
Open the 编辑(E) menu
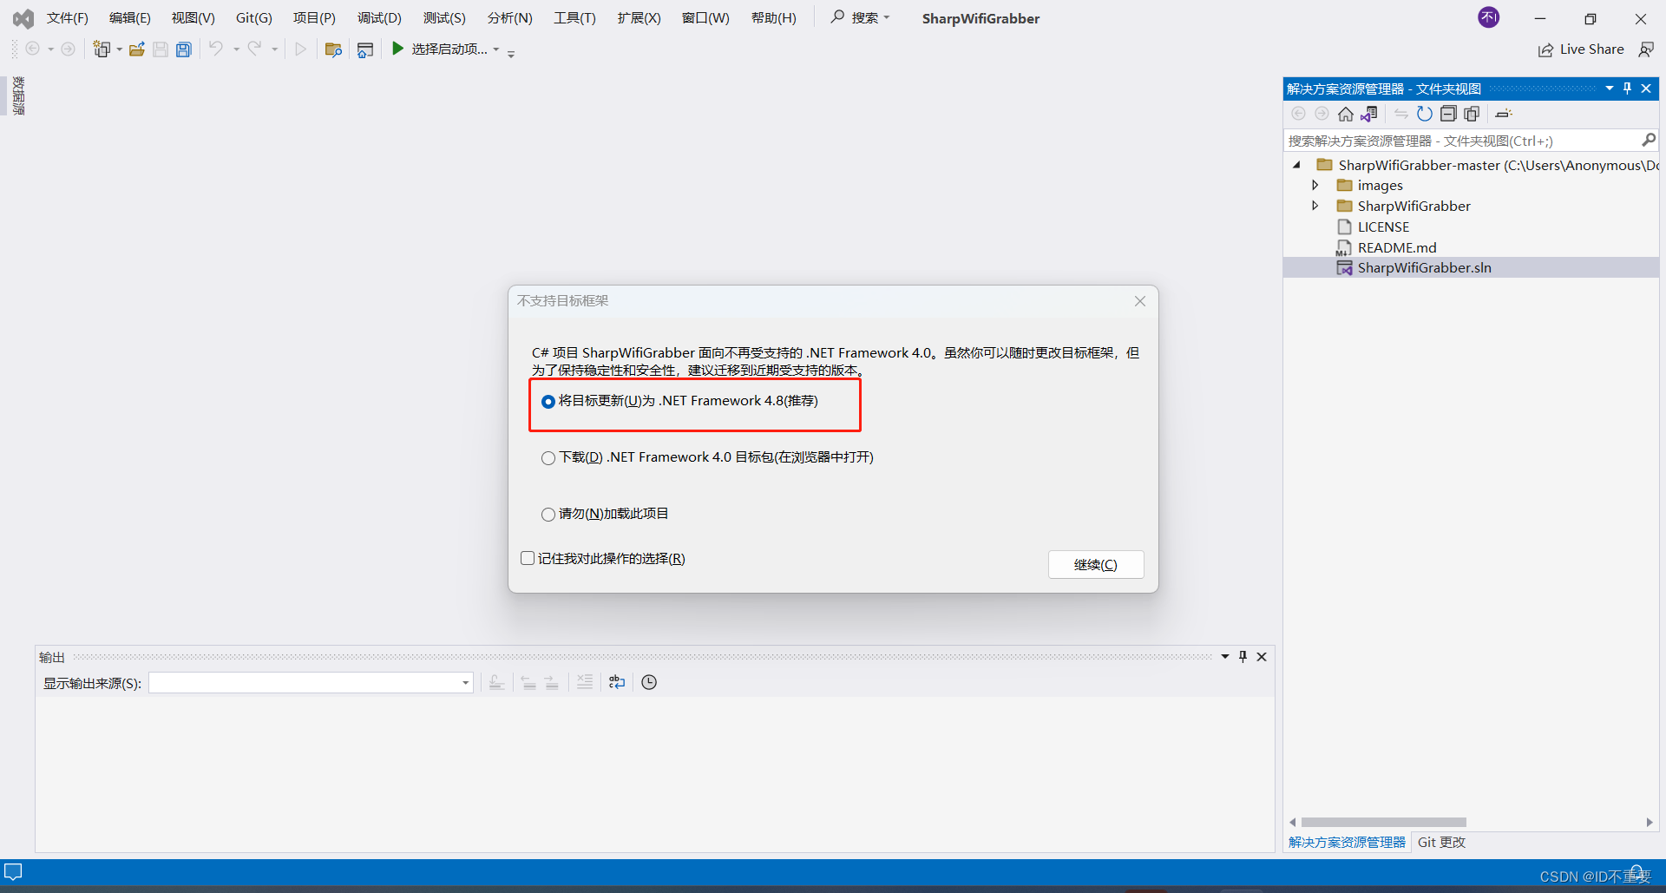tap(130, 17)
